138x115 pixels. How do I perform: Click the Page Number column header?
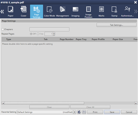67,39
